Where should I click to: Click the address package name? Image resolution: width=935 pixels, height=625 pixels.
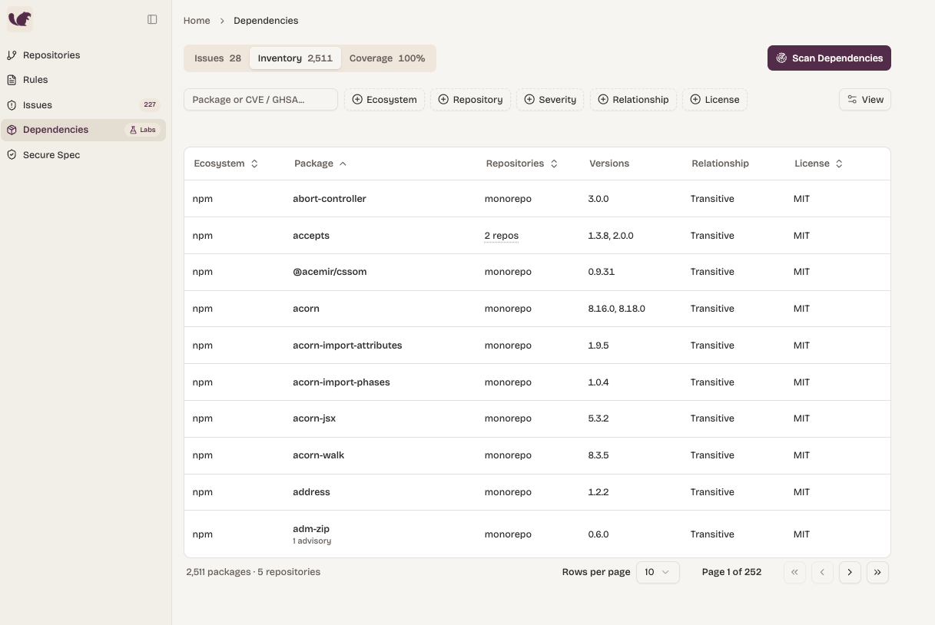click(x=311, y=492)
